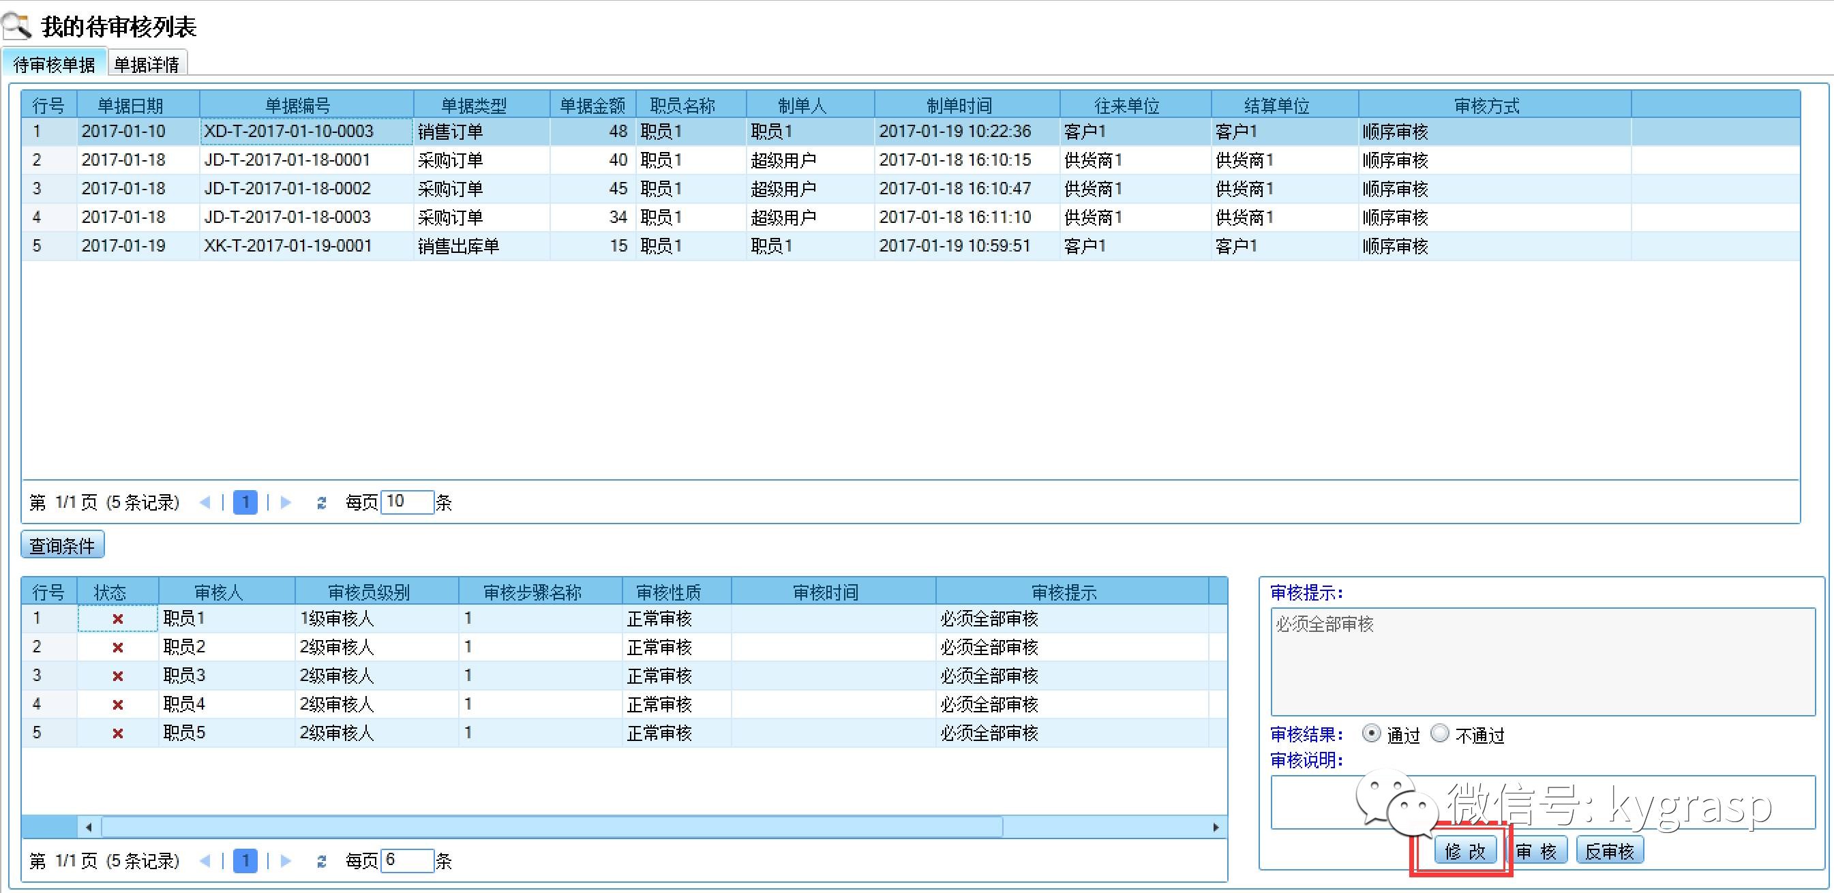Click next page arrow in upper pager
Viewport: 1834px width, 893px height.
pos(286,502)
